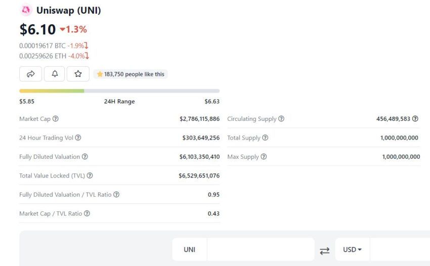430x266 pixels.
Task: Click FDV / TVL Ratio question icon
Action: (116, 194)
